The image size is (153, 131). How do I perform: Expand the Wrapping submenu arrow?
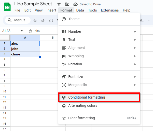coord(135,56)
